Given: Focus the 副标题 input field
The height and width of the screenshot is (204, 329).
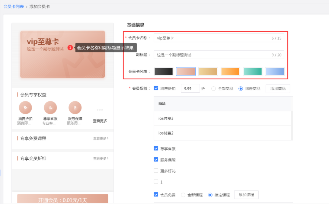Looking at the screenshot, I should (x=219, y=55).
